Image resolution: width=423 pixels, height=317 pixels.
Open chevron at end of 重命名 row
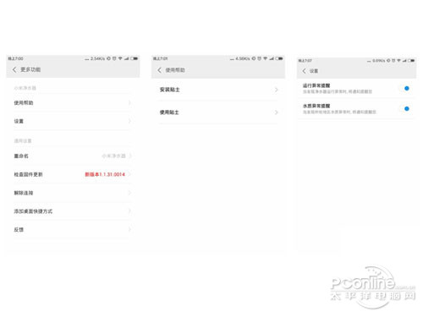(130, 156)
